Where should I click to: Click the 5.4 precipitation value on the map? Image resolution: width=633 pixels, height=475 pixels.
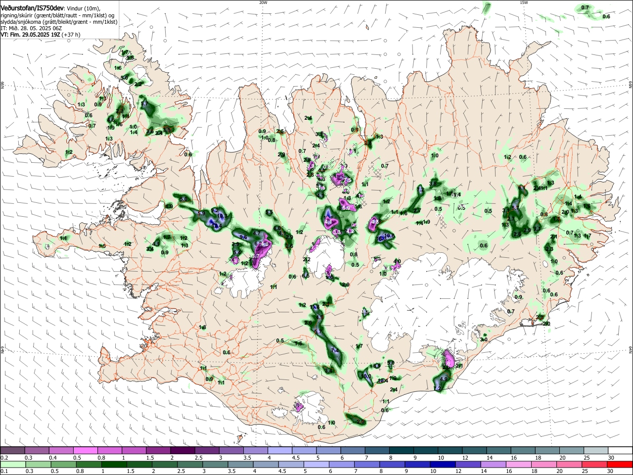[236, 252]
